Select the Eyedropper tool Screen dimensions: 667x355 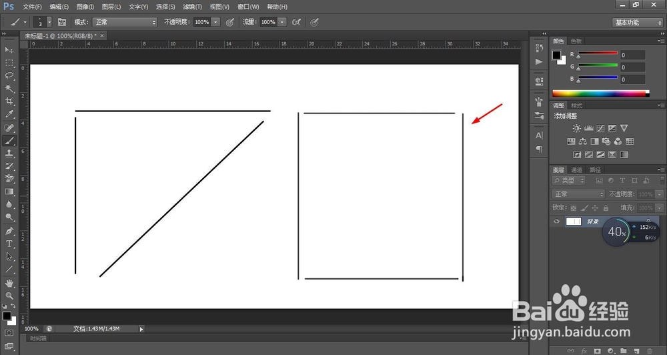pyautogui.click(x=9, y=114)
